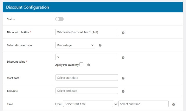Screen dimensions: 186x111
Task: Click the Select start date field
Action: tap(87, 78)
